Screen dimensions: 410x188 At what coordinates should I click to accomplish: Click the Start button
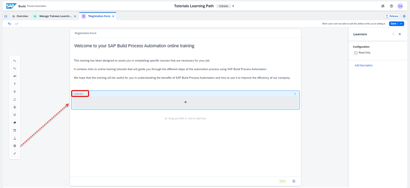click(x=282, y=181)
